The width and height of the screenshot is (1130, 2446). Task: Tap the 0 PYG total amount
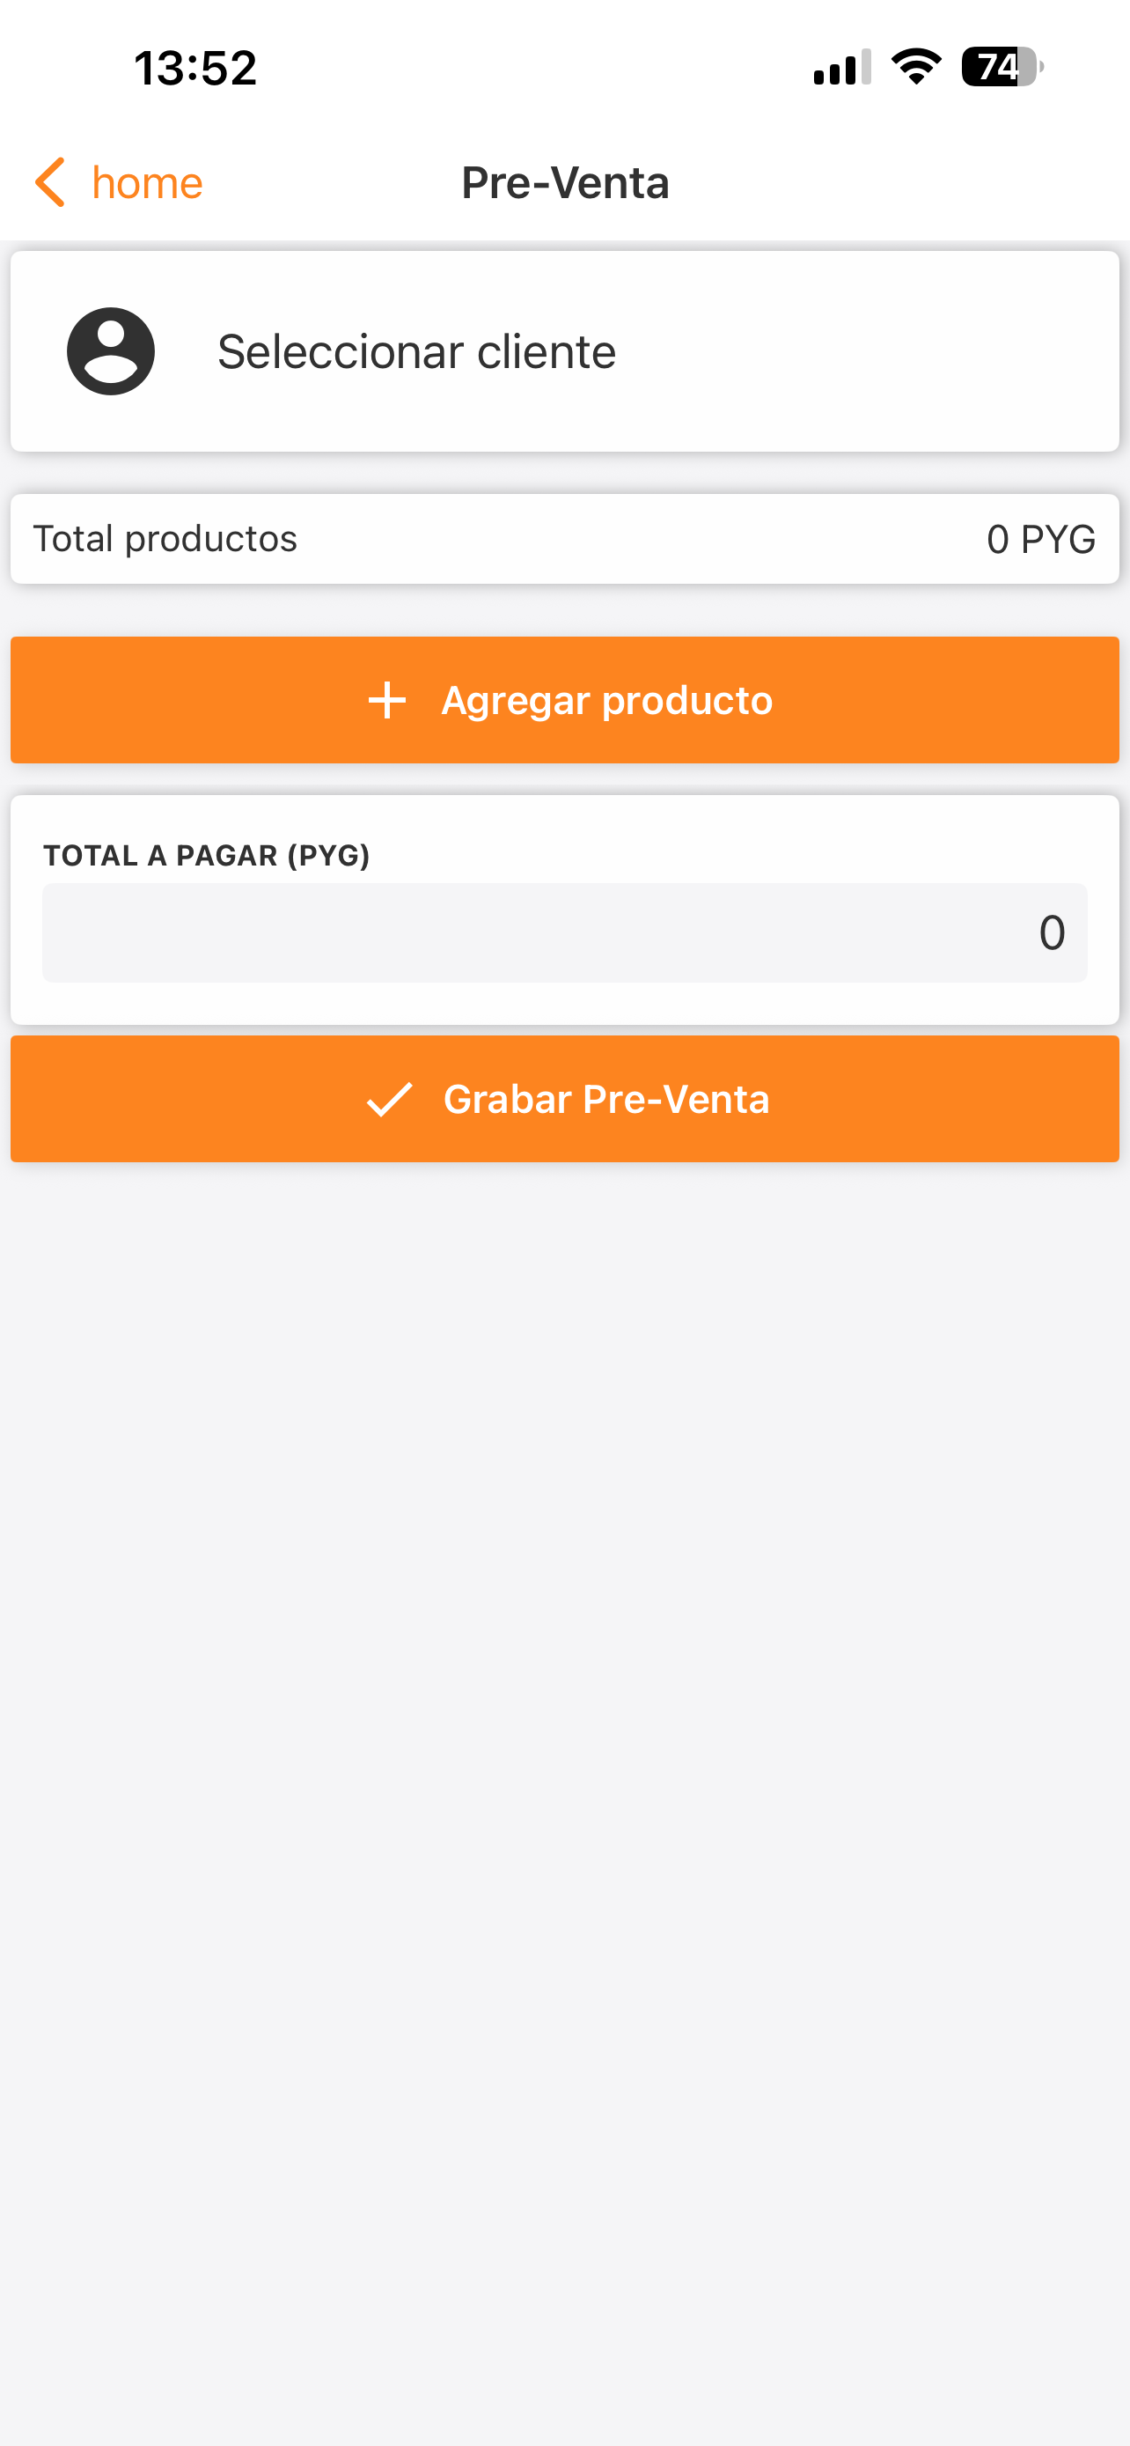coord(1041,540)
